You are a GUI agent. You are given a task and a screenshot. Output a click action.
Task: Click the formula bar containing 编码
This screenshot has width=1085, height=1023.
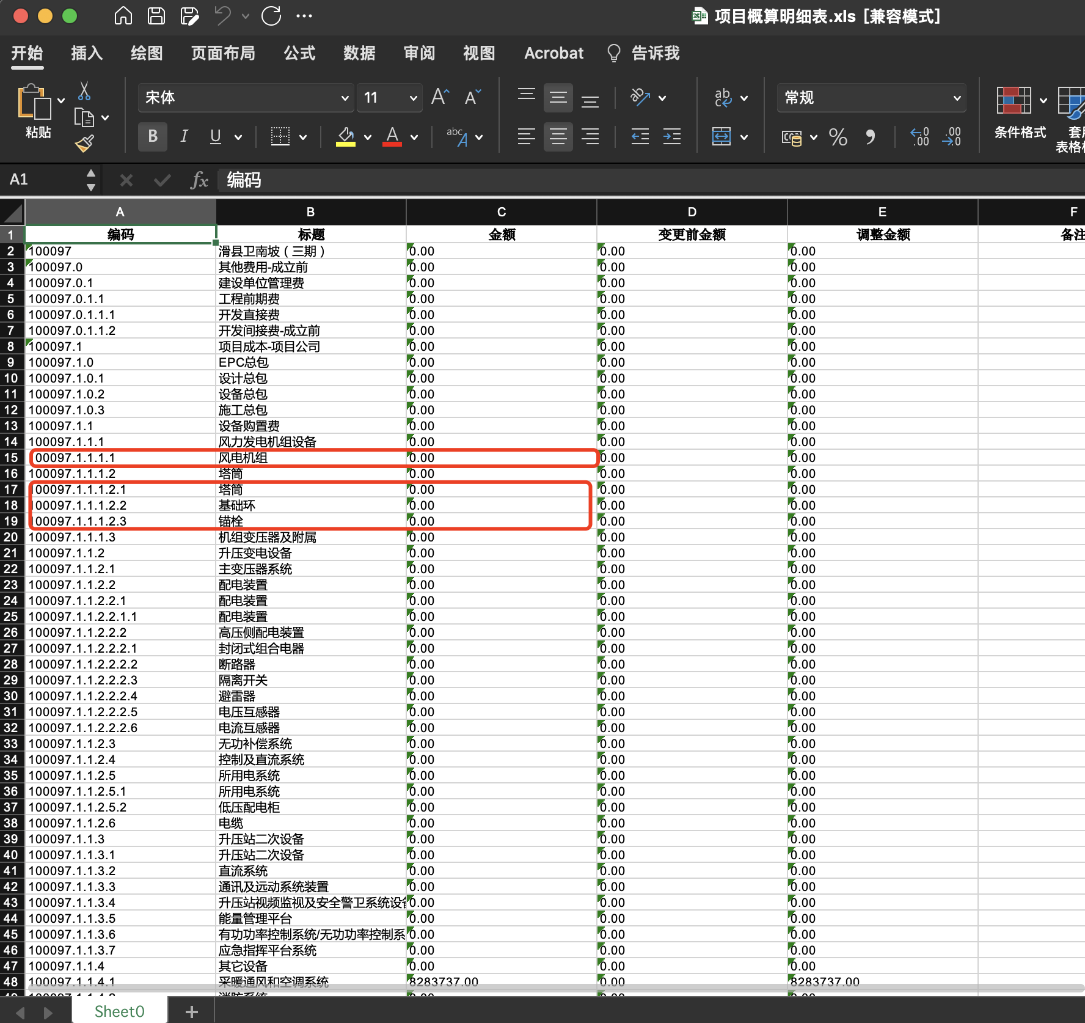[651, 180]
